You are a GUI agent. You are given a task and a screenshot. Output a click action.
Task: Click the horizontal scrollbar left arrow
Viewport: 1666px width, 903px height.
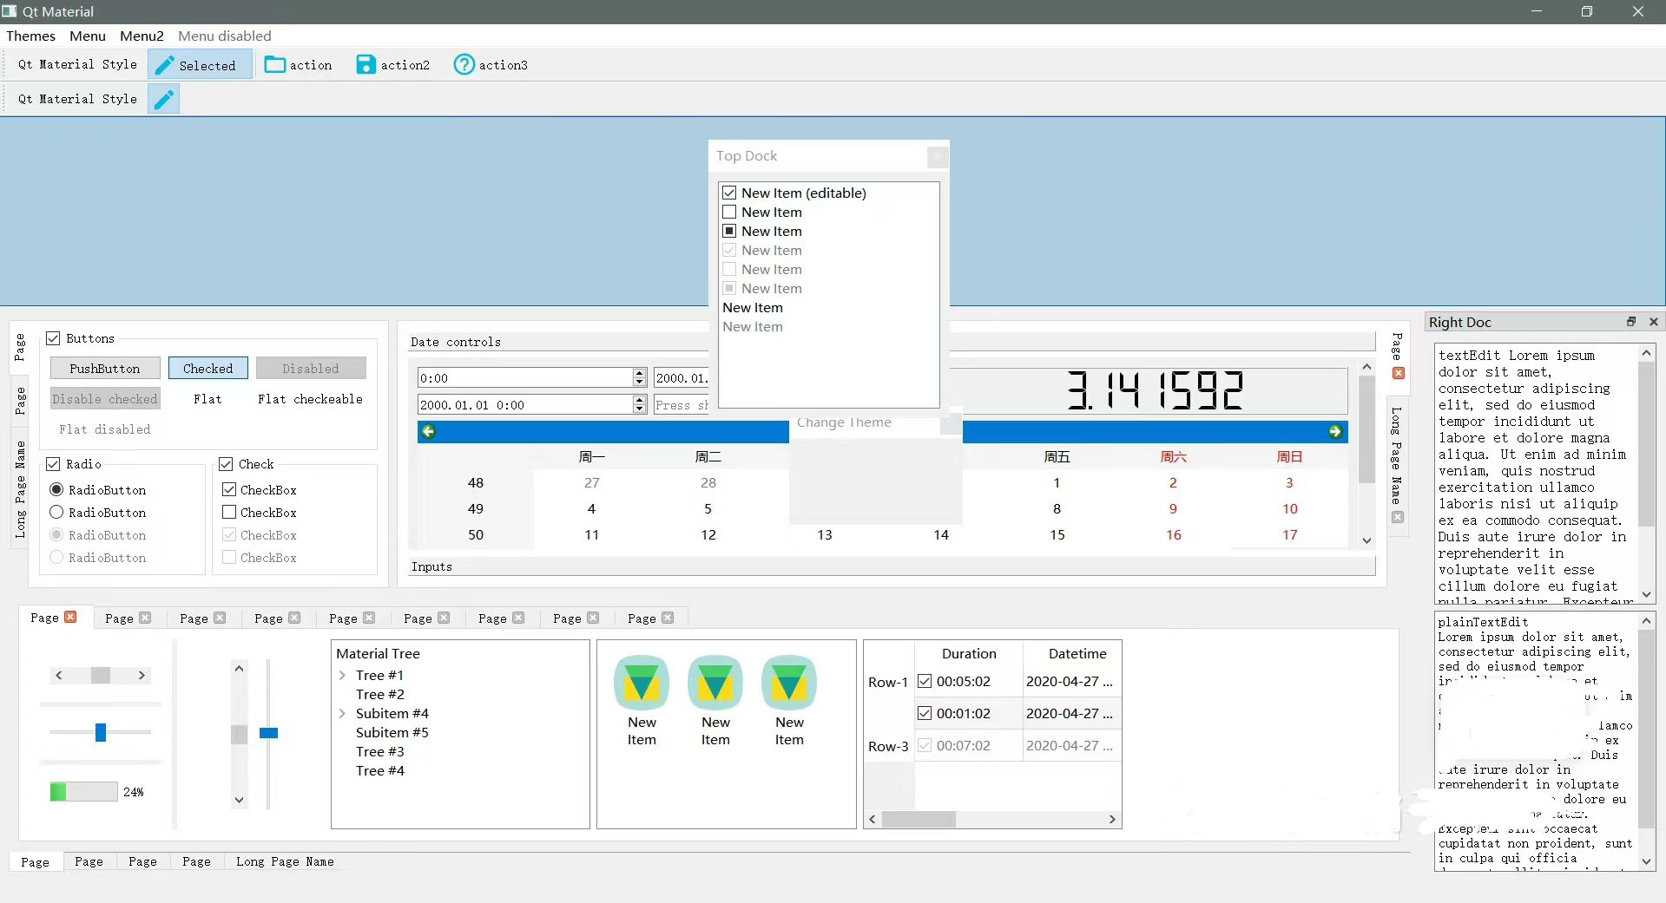(x=58, y=675)
